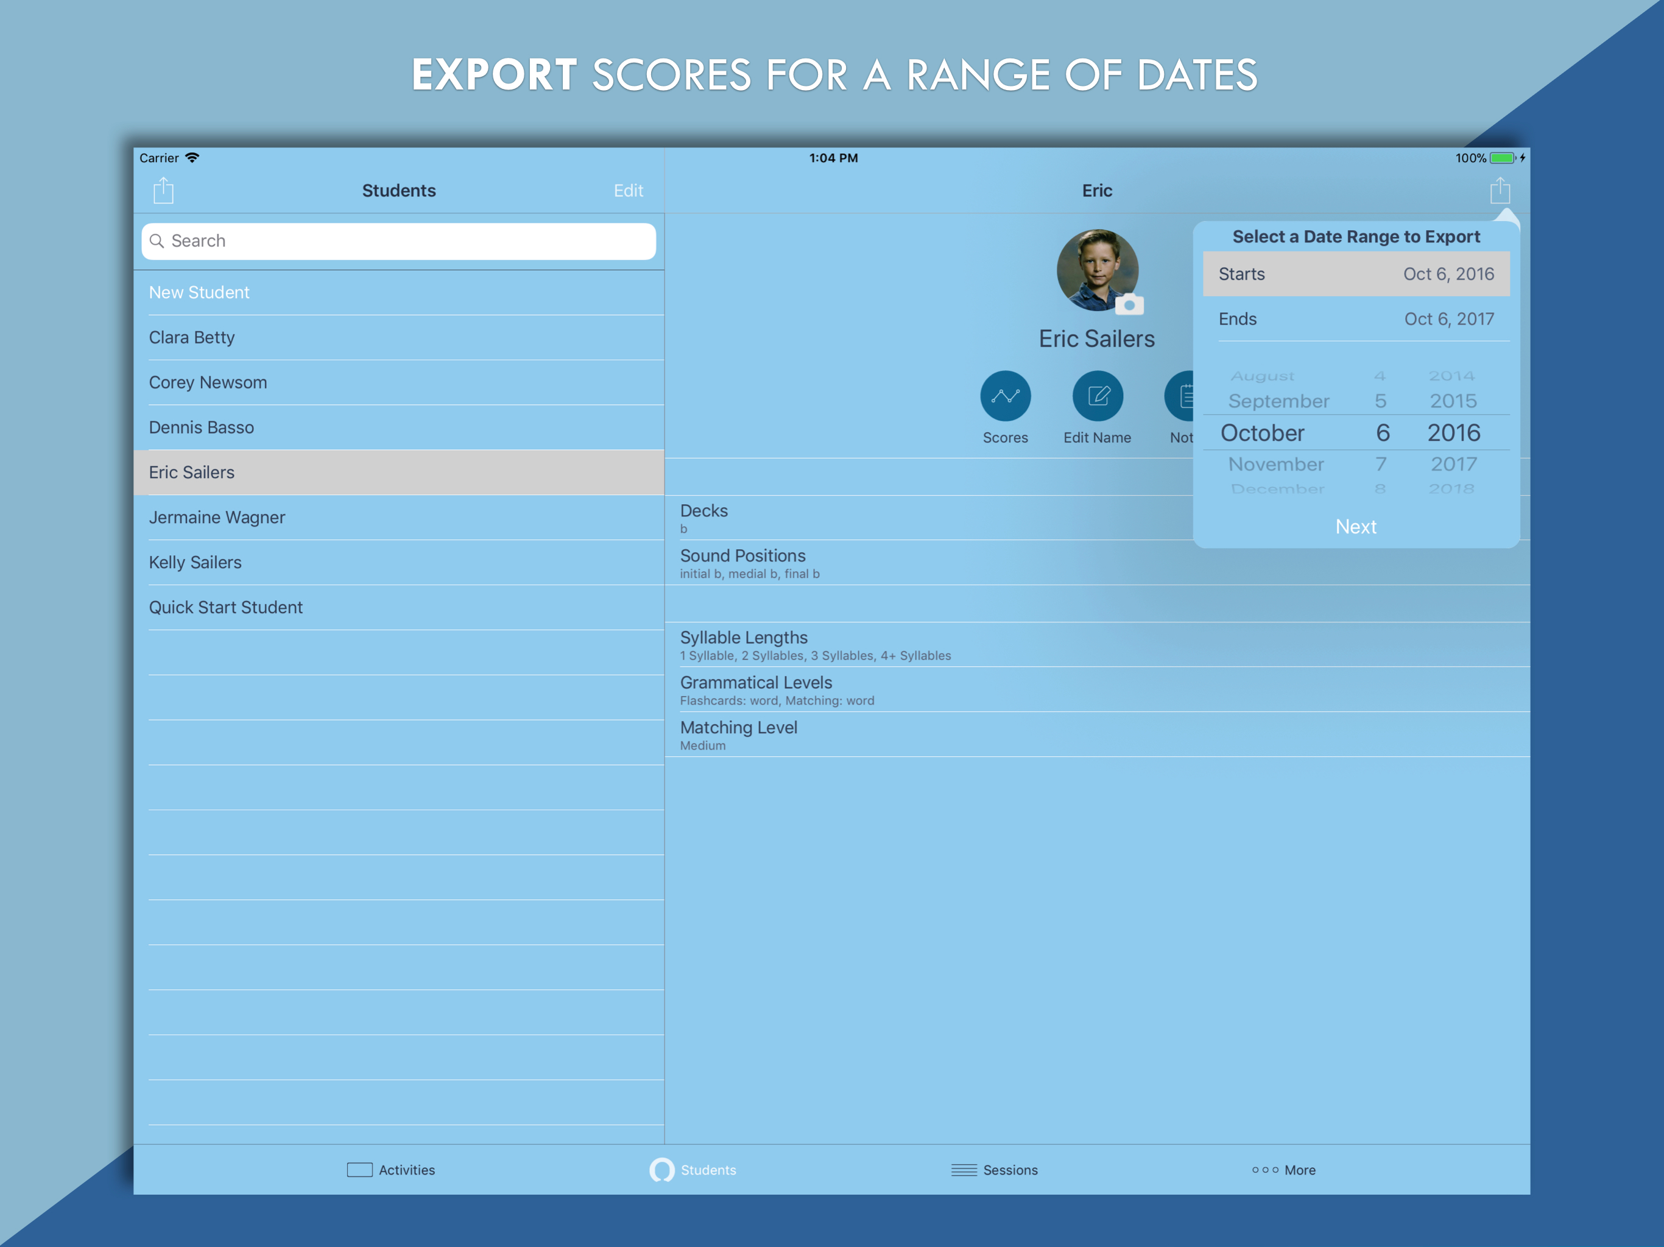This screenshot has width=1664, height=1247.
Task: Open the Notes icon button
Action: tap(1179, 396)
